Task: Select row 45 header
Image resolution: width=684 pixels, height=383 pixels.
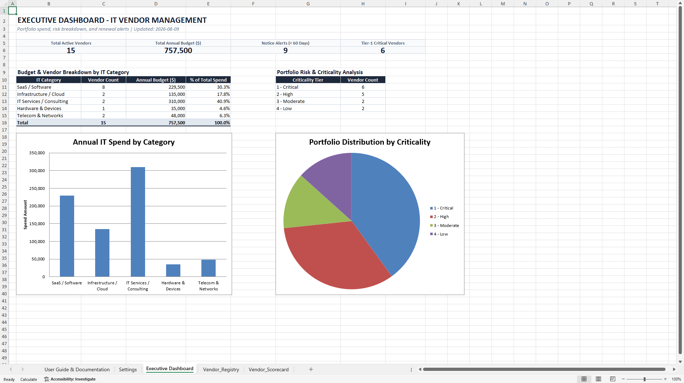Action: click(x=4, y=329)
